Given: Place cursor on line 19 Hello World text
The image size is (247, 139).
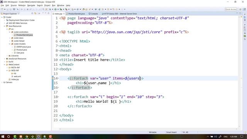Looking at the screenshot, I should coord(96,102).
